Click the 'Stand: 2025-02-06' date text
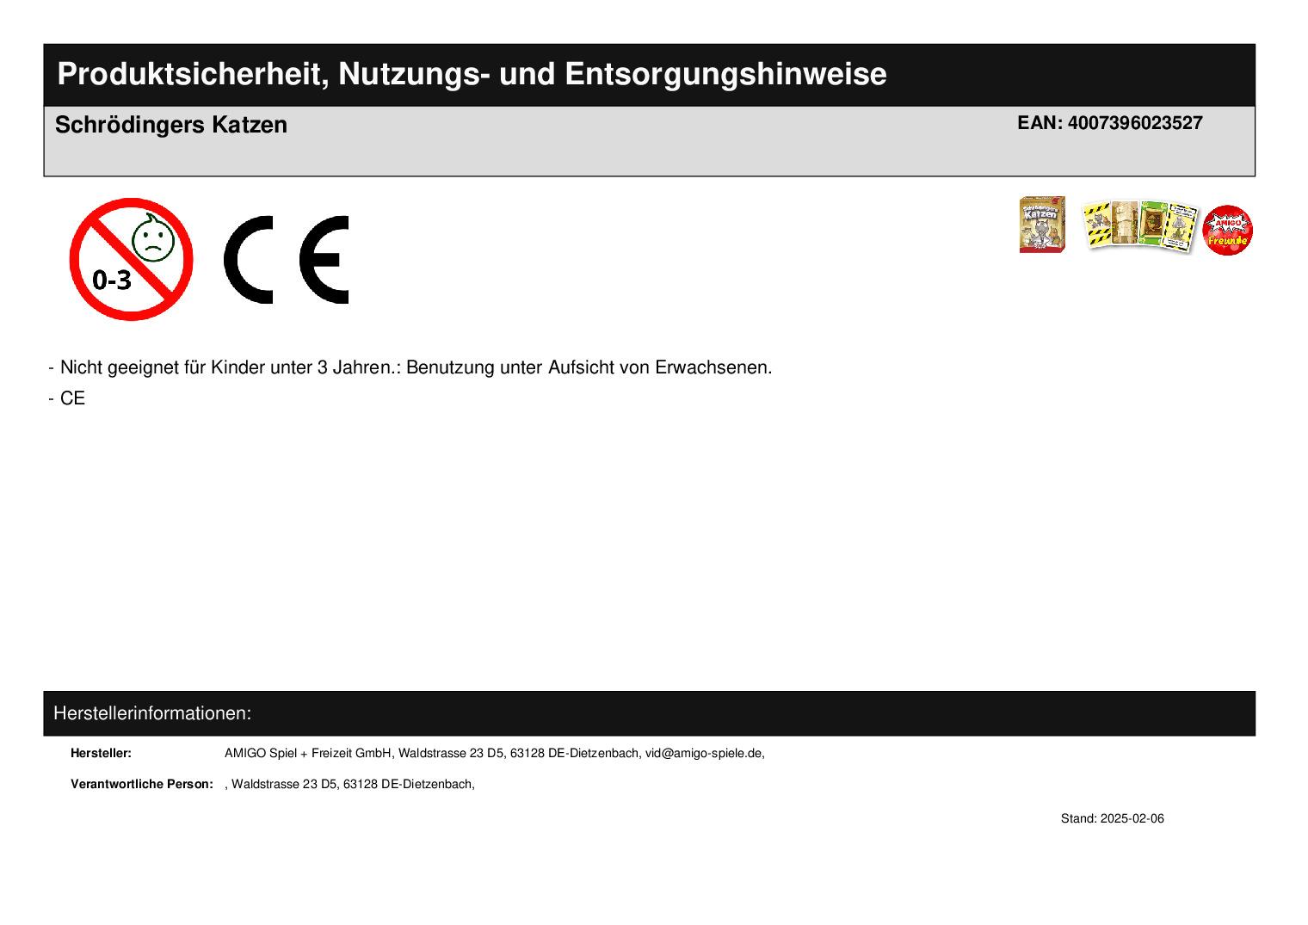 (1112, 818)
